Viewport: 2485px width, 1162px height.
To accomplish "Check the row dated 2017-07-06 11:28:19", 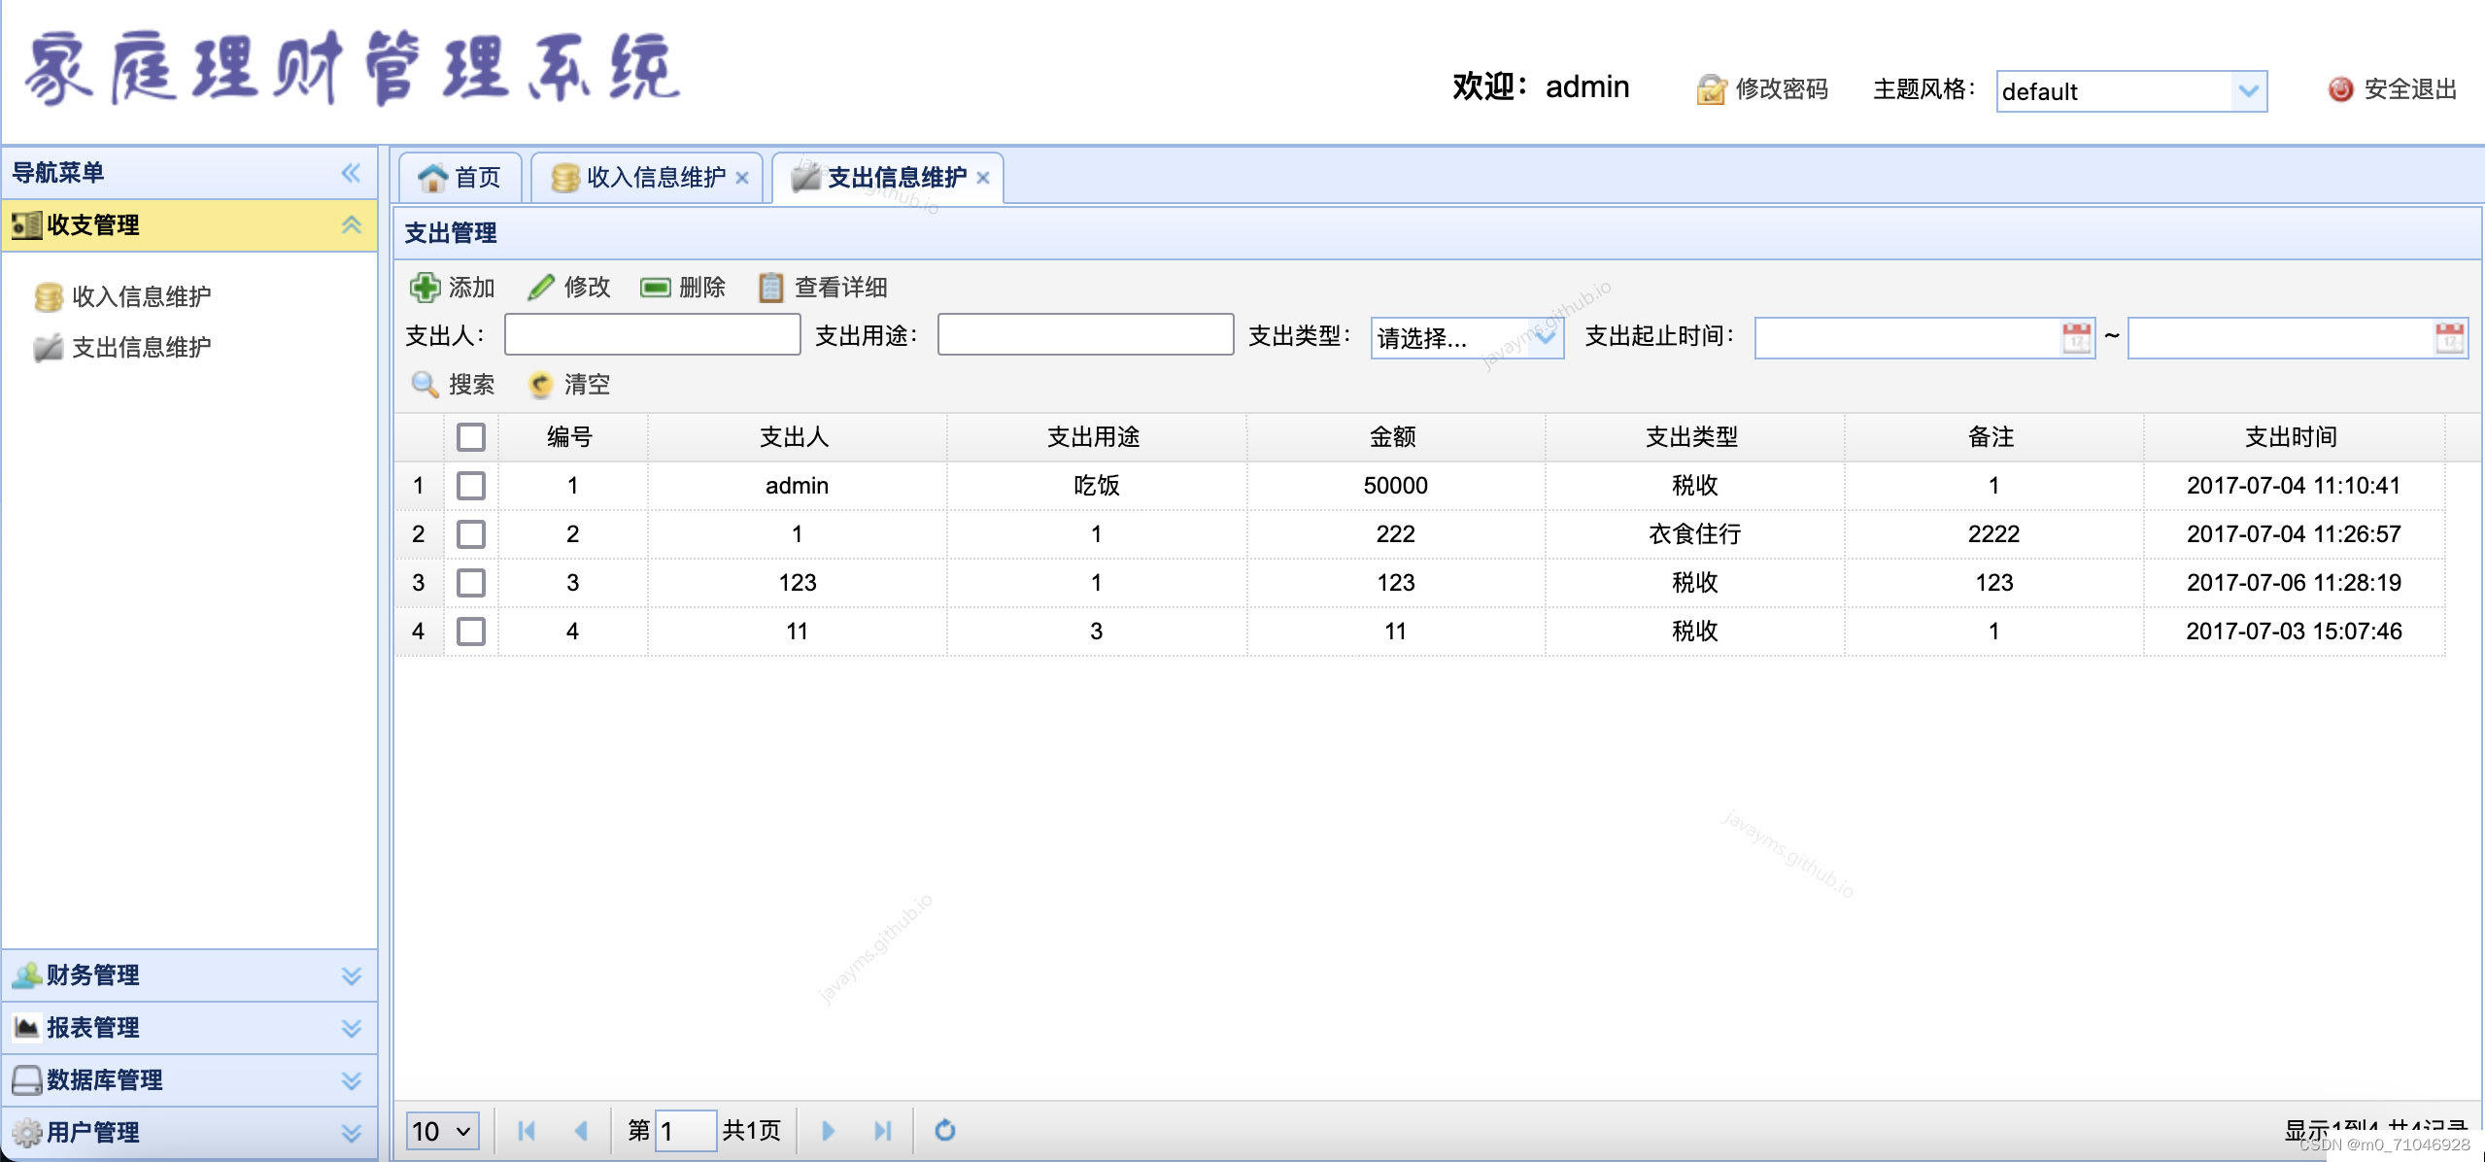I will tap(471, 583).
